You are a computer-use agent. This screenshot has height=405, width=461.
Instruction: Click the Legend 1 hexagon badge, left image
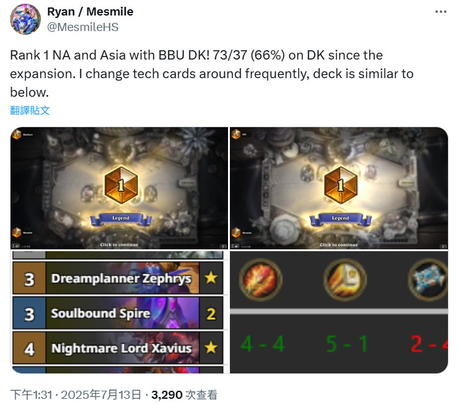tap(121, 185)
